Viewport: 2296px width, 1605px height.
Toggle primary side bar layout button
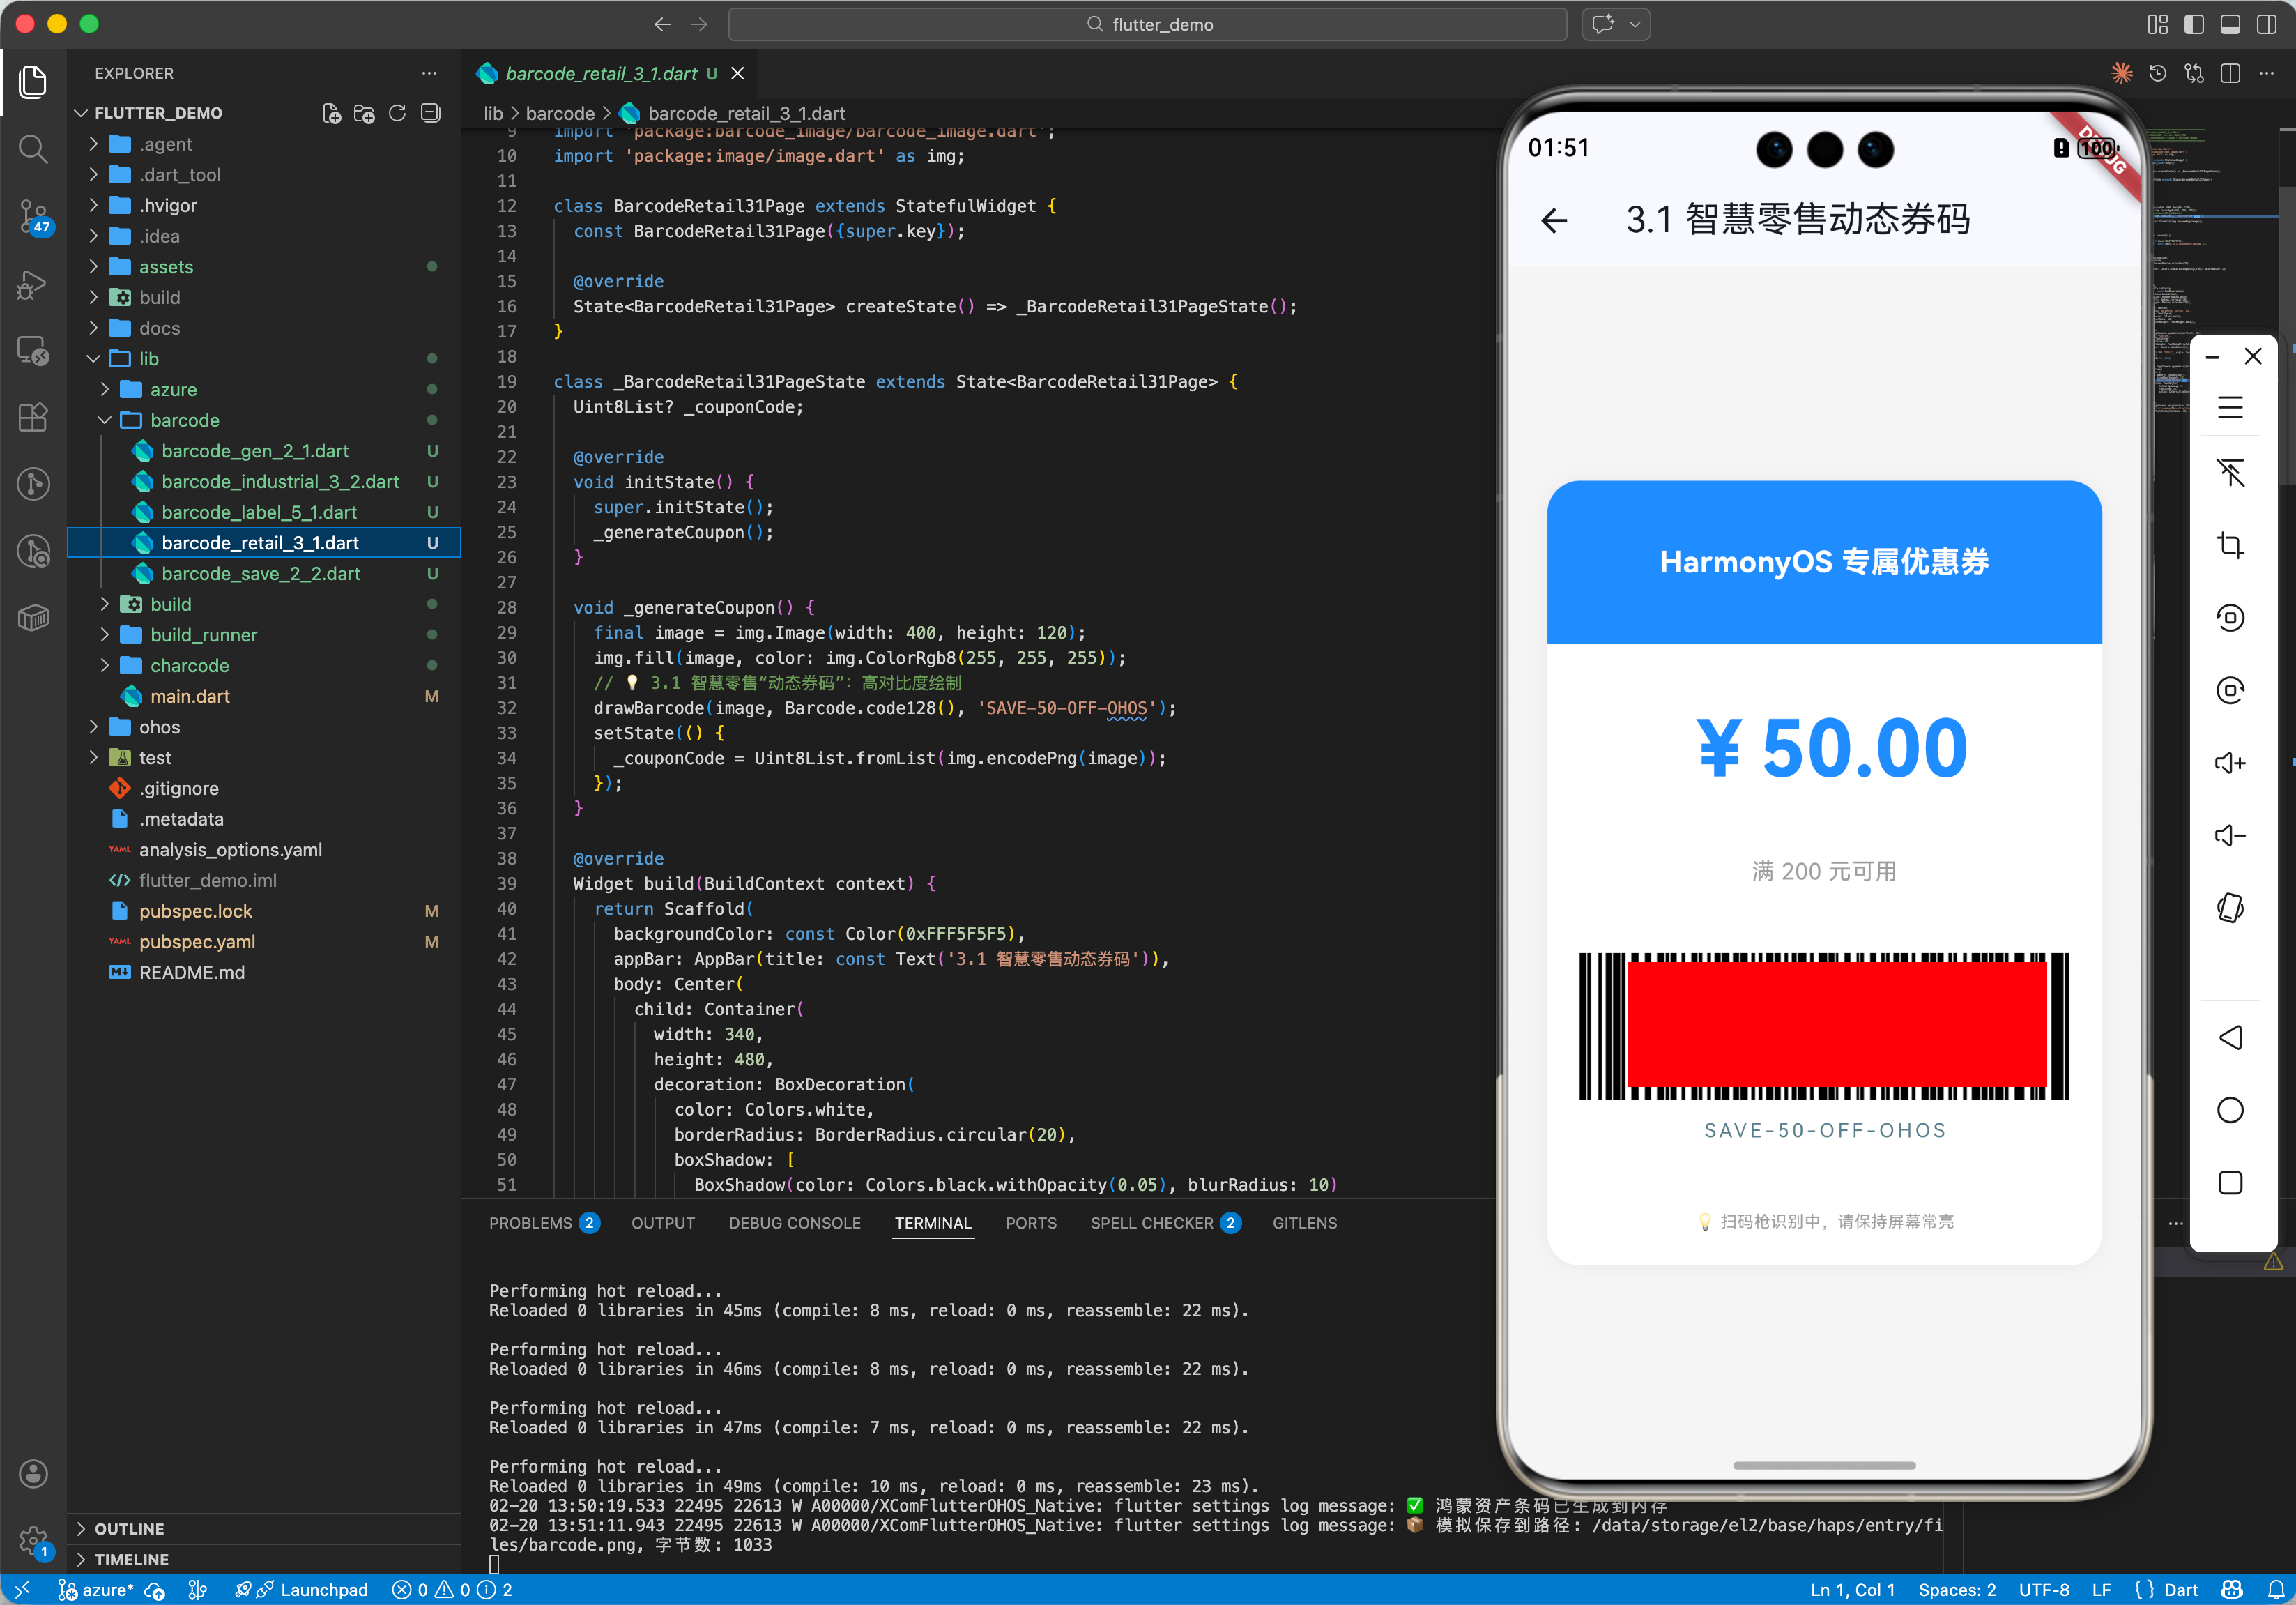pyautogui.click(x=2193, y=24)
